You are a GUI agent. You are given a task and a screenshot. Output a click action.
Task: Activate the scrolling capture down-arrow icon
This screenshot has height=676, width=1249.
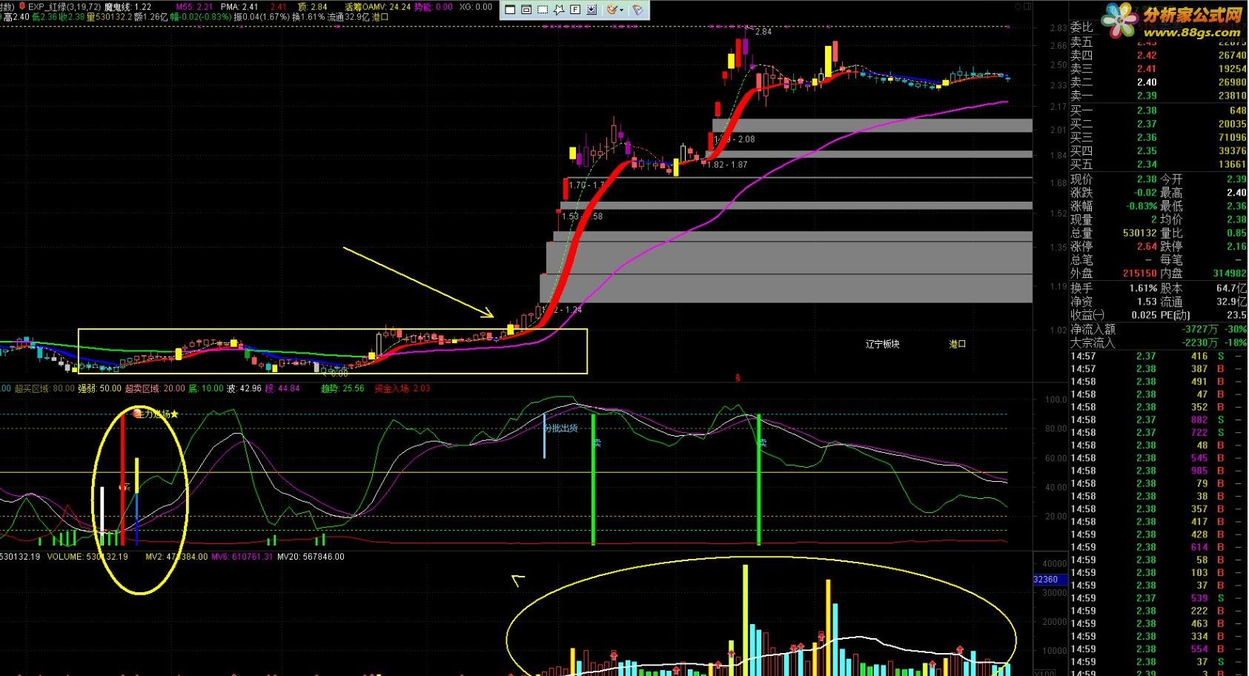point(592,10)
